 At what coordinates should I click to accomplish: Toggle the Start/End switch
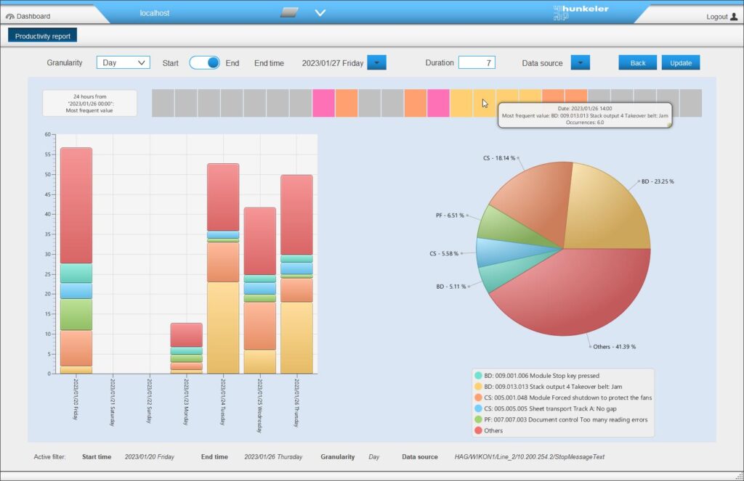tap(204, 62)
